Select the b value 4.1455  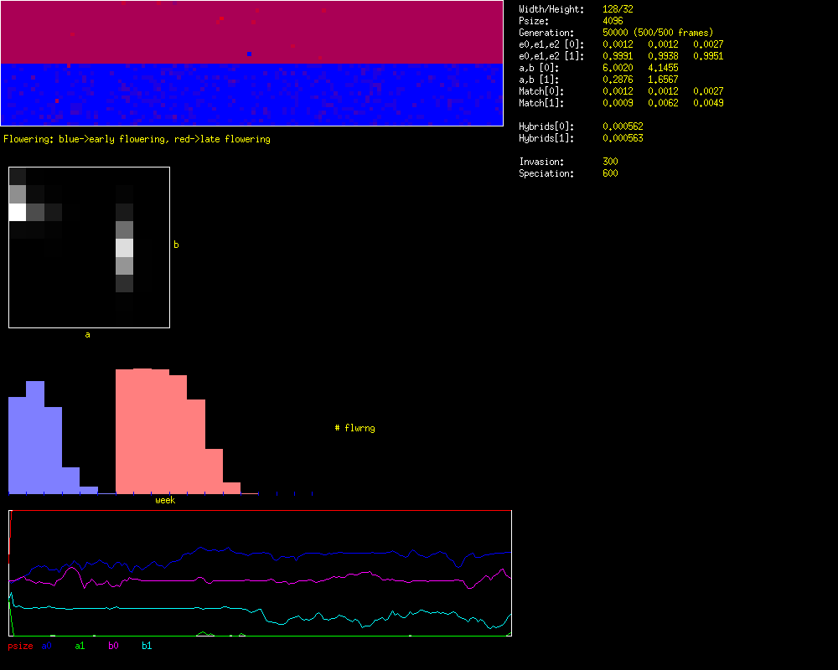[x=663, y=69]
